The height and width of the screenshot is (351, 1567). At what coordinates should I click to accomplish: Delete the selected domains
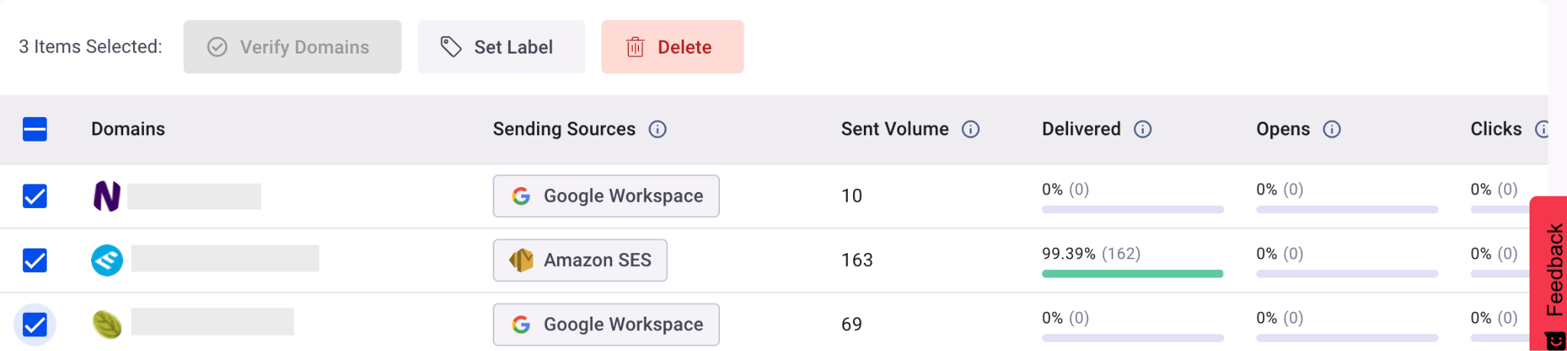(672, 47)
